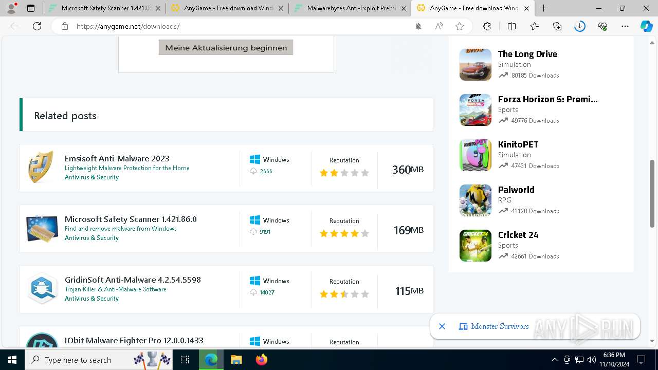Click the address bar URL field
This screenshot has height=370, width=658.
(242, 26)
